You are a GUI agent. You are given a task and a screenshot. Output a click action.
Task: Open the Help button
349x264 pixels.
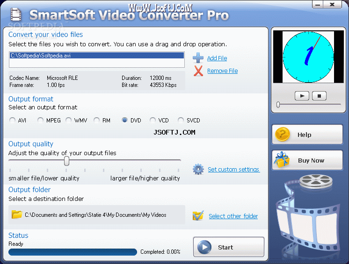[x=307, y=135]
